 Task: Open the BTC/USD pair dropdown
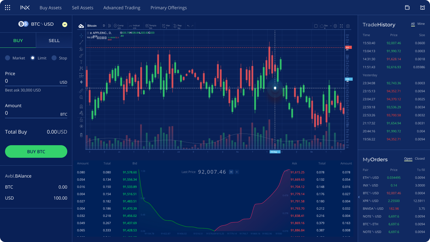click(65, 24)
